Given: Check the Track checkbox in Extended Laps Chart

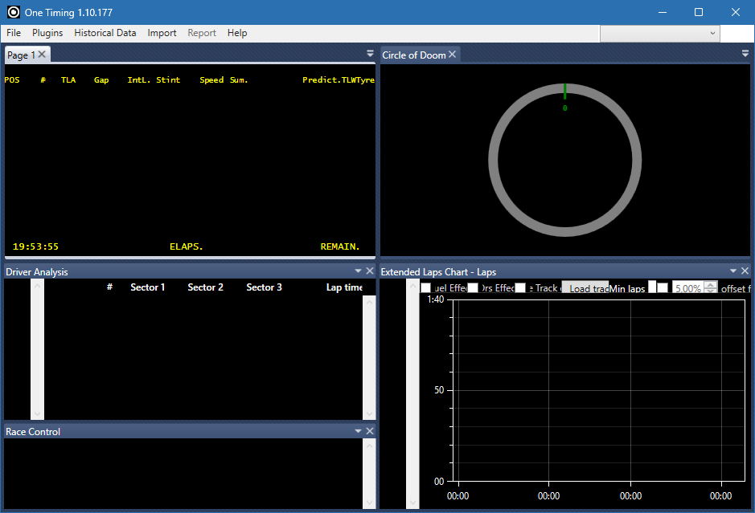Looking at the screenshot, I should click(x=519, y=287).
